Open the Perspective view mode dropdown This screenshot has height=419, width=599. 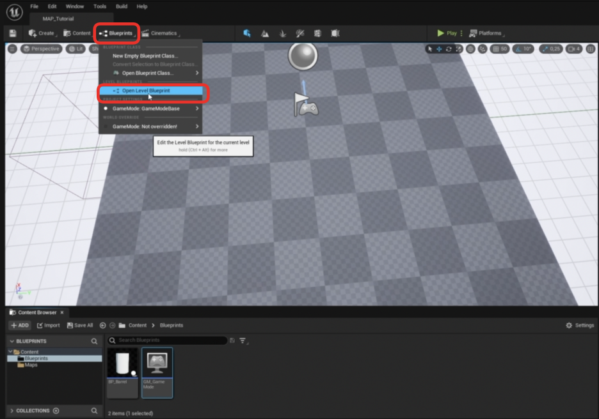[42, 49]
